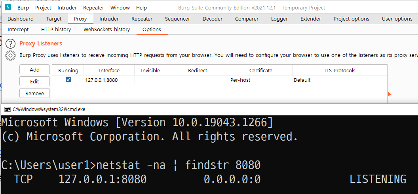Click the Redirect column header
The height and width of the screenshot is (194, 418).
(x=198, y=70)
